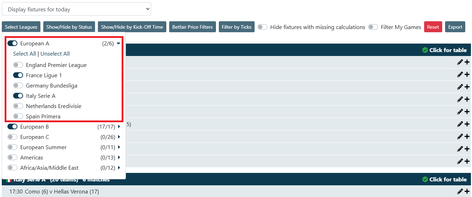This screenshot has width=472, height=197.
Task: Open the Show/Hide by Kick-Off Time menu
Action: click(x=132, y=27)
